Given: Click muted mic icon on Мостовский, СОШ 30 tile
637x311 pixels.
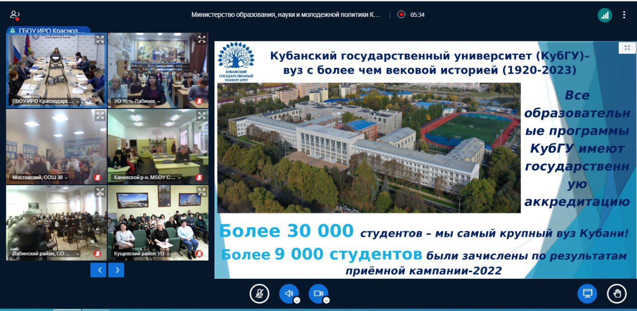Looking at the screenshot, I should pos(98,177).
